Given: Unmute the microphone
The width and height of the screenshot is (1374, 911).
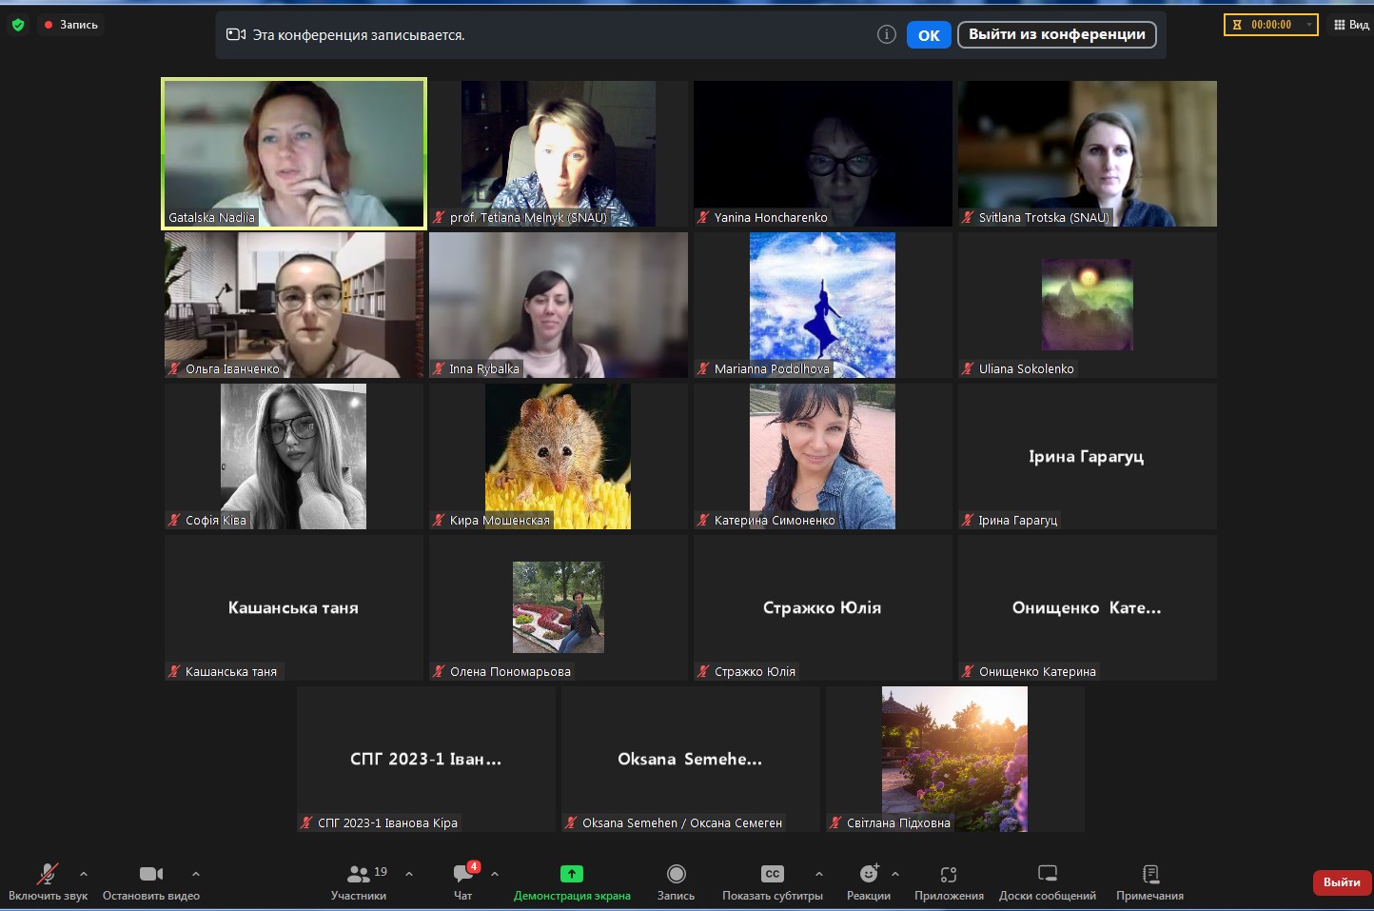Looking at the screenshot, I should point(47,874).
